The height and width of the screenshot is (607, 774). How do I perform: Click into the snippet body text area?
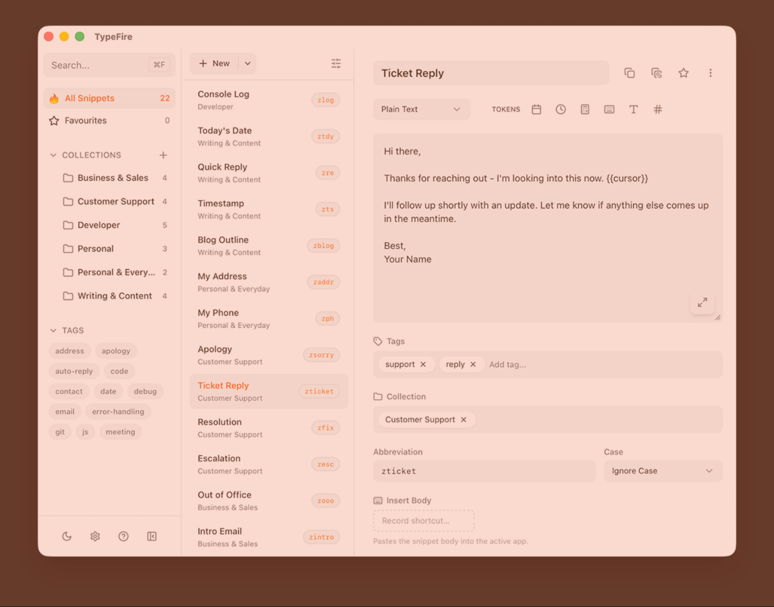(547, 228)
